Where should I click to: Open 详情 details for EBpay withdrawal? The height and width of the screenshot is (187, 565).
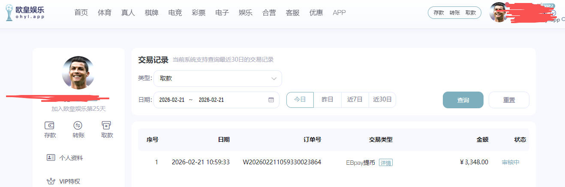tap(385, 163)
